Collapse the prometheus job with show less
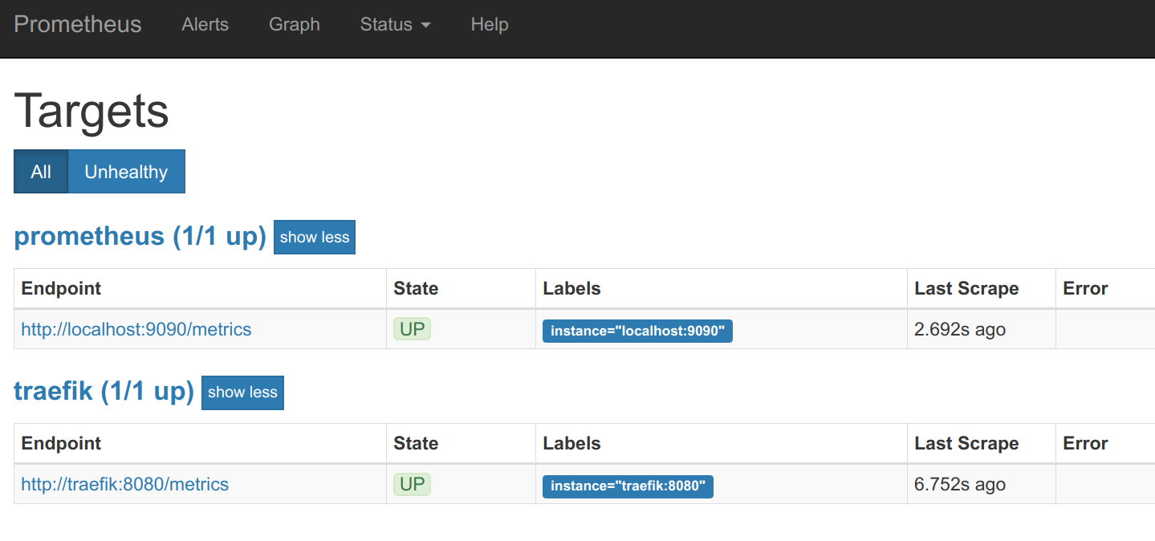 [314, 237]
